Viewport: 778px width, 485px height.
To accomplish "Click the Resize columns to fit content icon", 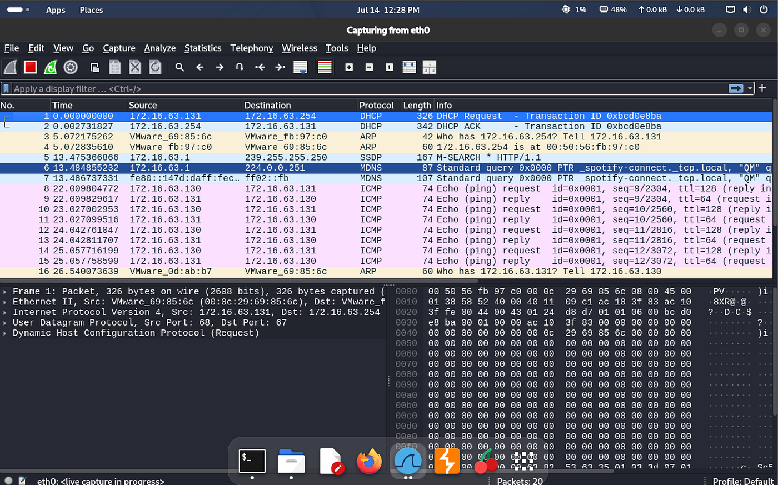I will 410,67.
